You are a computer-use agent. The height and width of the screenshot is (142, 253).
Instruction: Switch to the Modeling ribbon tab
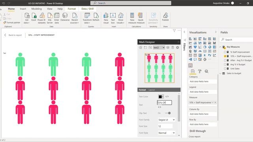pyautogui.click(x=36, y=9)
